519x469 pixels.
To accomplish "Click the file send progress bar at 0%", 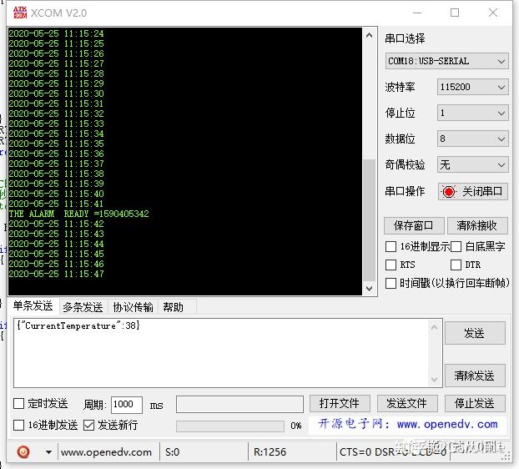I will click(230, 426).
